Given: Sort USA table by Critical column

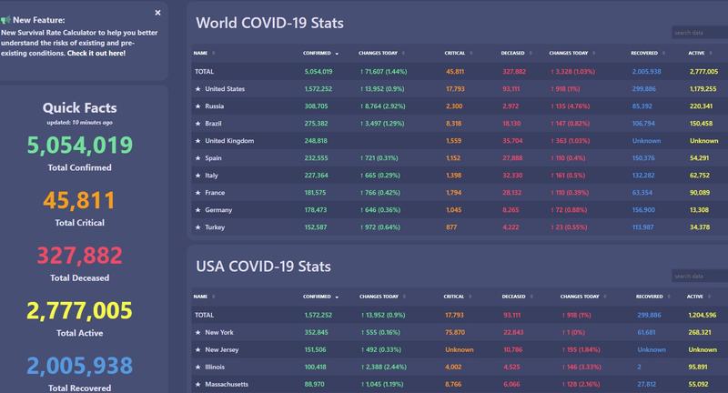Looking at the screenshot, I should [454, 297].
